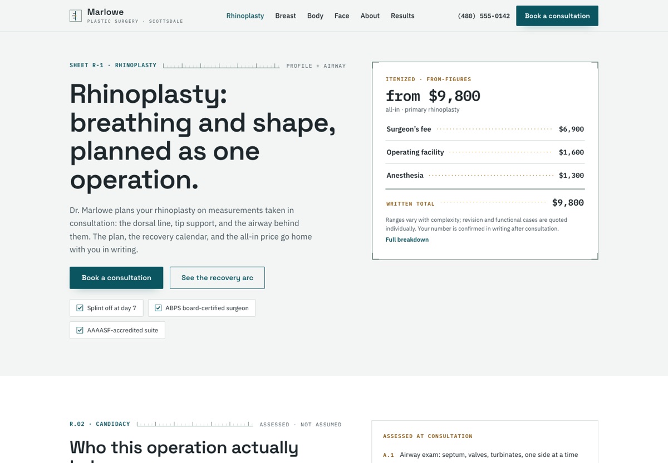Call the (480) 555-0142 phone link
This screenshot has width=668, height=463.
(x=484, y=16)
